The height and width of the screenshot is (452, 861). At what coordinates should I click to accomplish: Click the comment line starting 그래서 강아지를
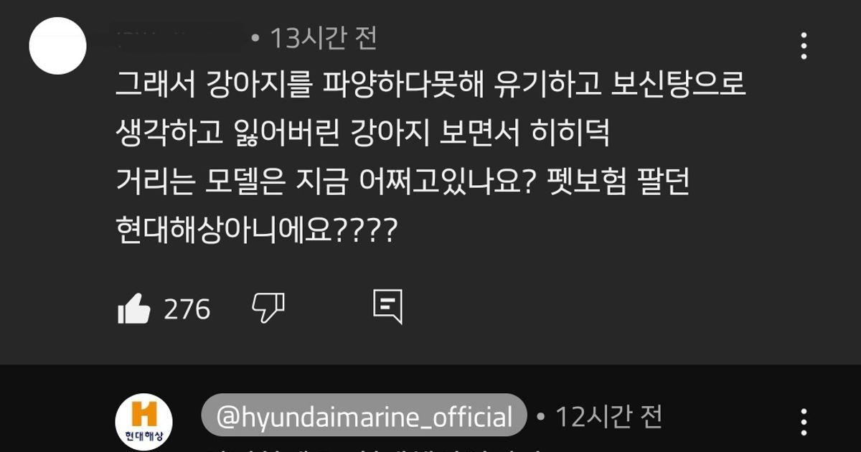pos(431,86)
